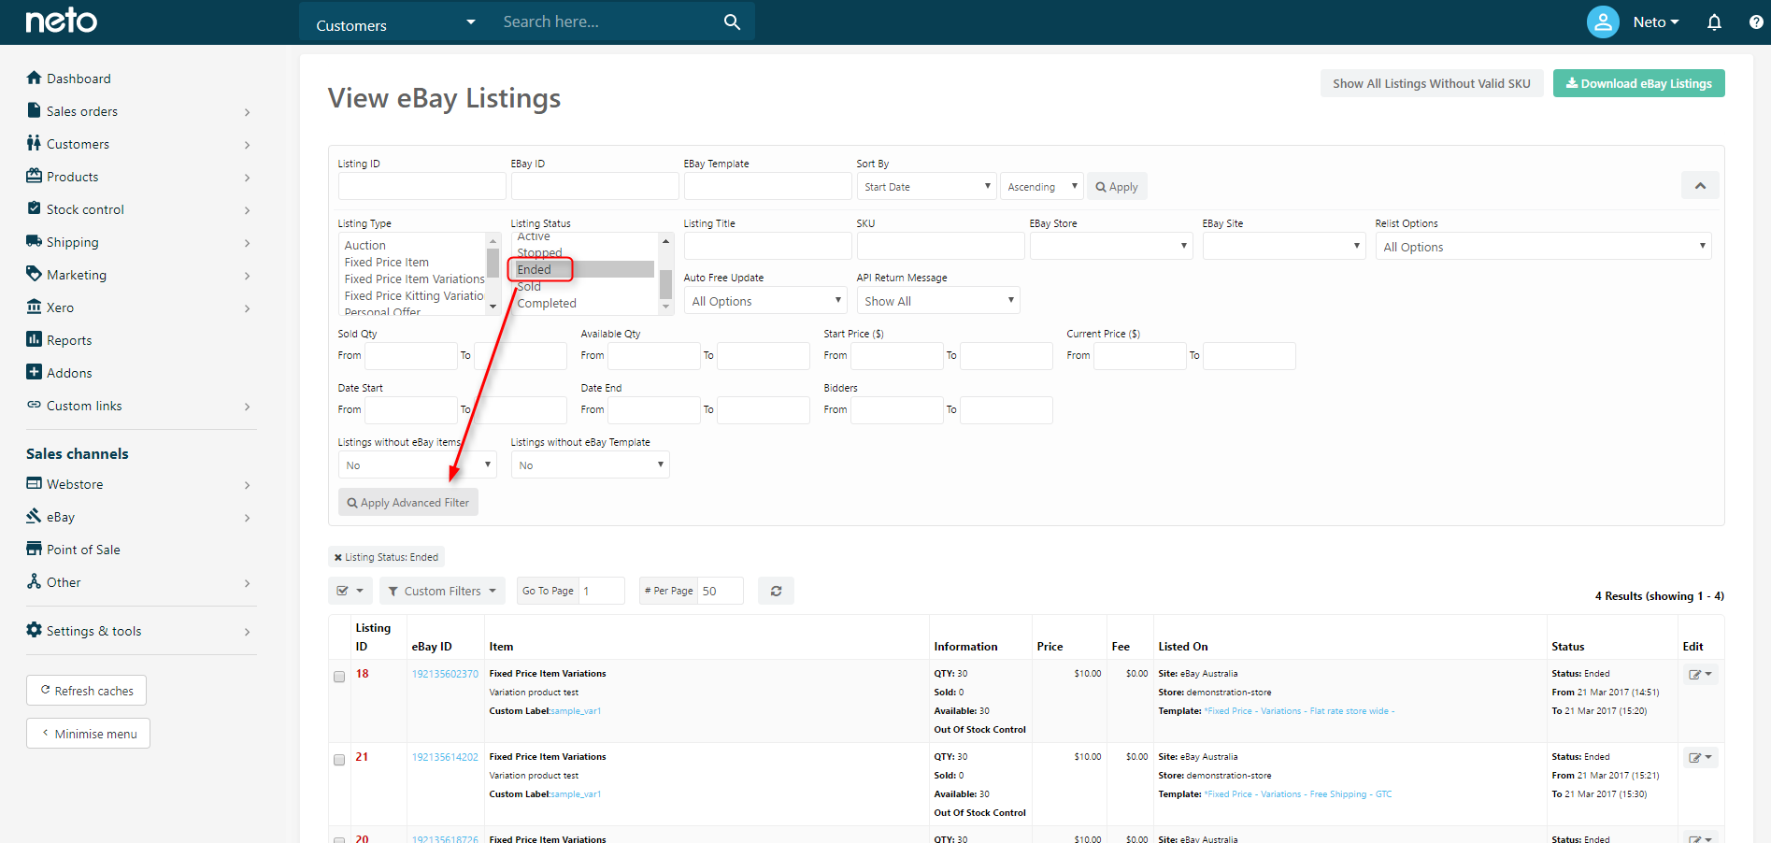This screenshot has width=1771, height=843.
Task: Click the Sales orders document icon
Action: pyautogui.click(x=35, y=110)
